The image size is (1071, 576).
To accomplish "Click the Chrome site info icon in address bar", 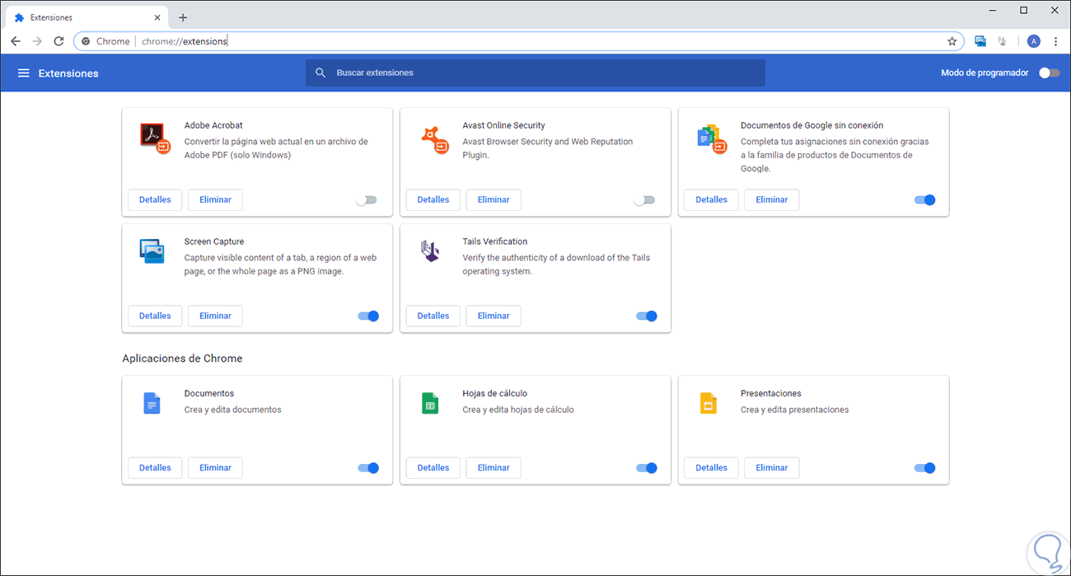I will (x=86, y=41).
